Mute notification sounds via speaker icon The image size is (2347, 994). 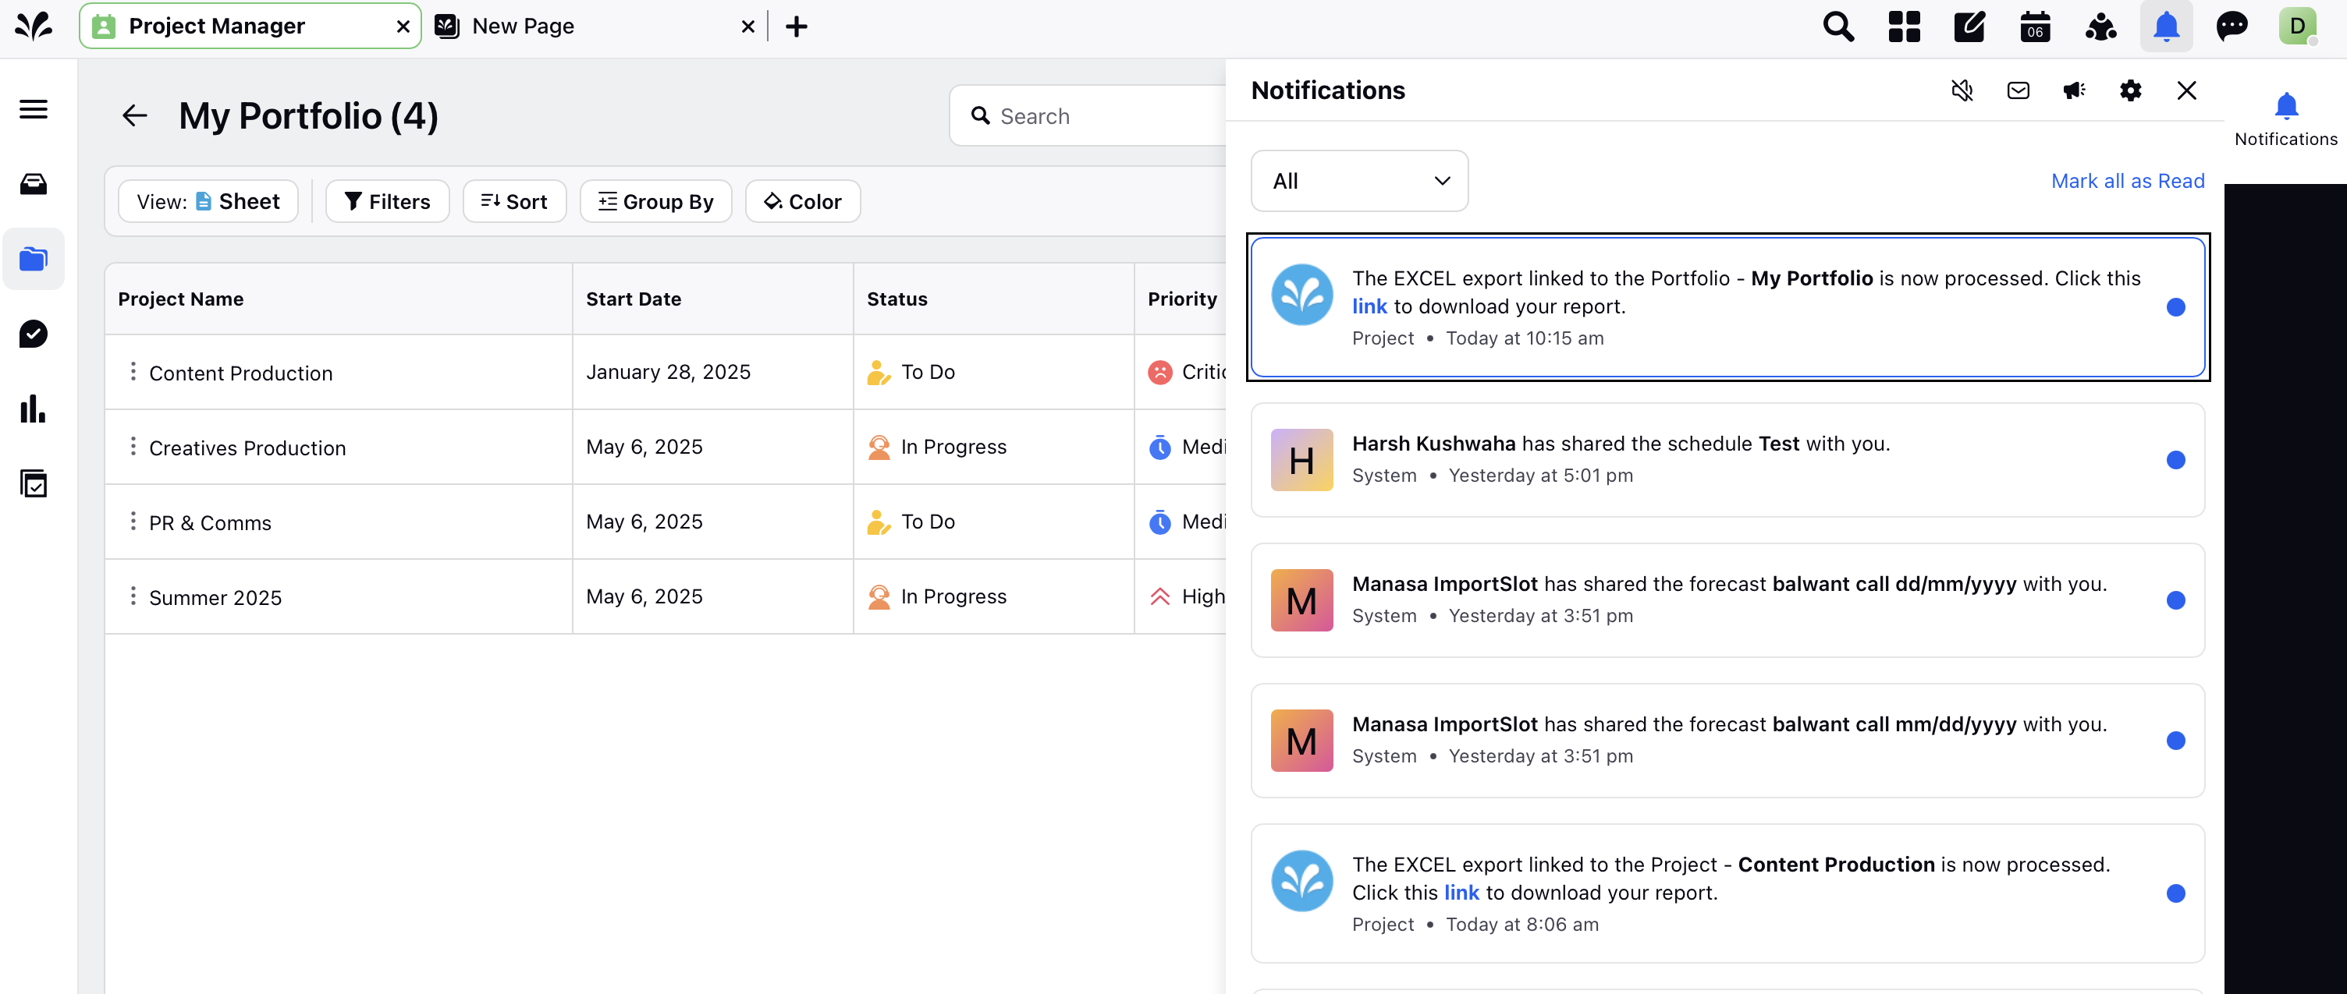[1962, 90]
